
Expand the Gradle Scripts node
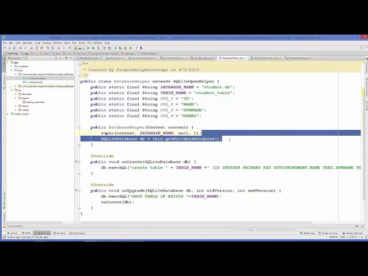tap(8, 114)
